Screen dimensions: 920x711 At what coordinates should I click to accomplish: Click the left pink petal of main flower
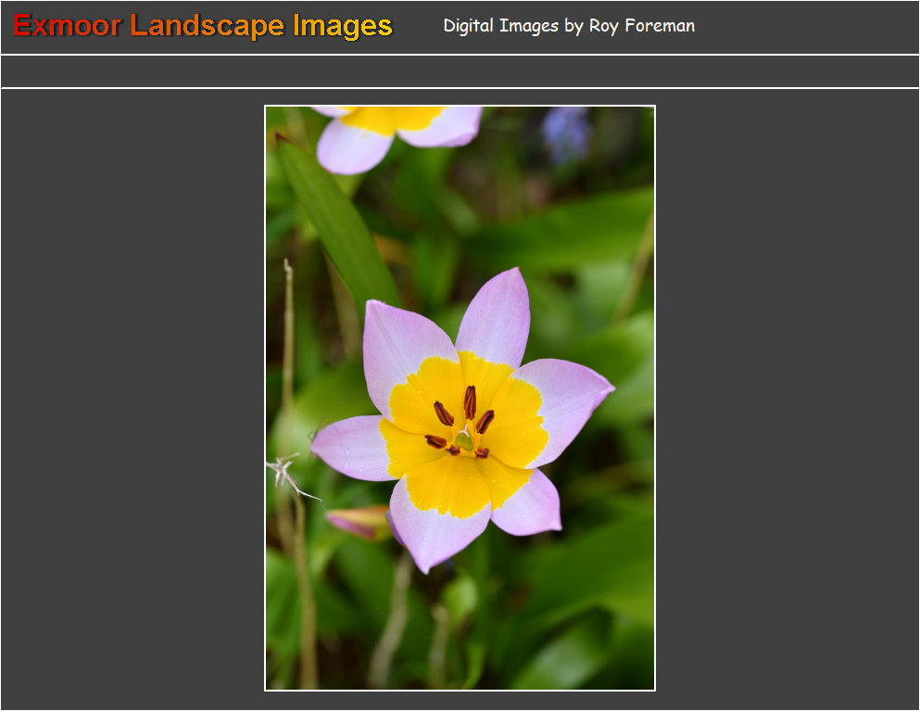(349, 448)
